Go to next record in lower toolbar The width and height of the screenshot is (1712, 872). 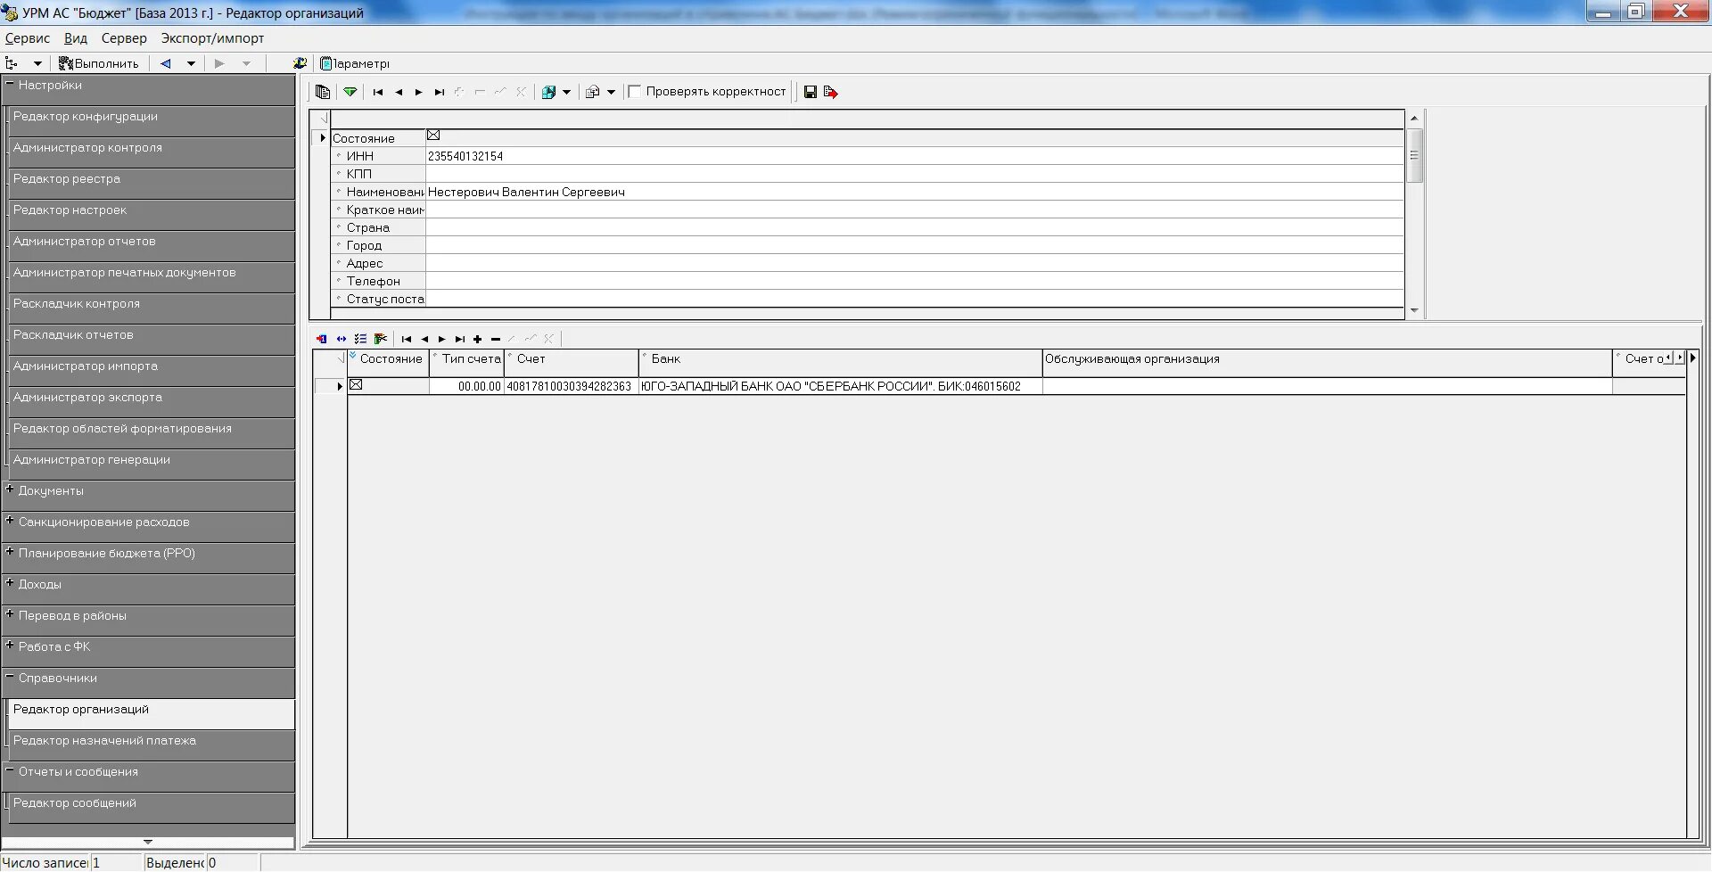[x=442, y=339]
